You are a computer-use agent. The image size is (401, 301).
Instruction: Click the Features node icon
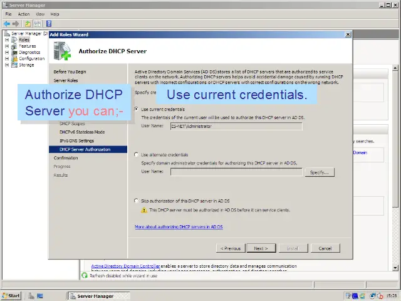pos(14,46)
